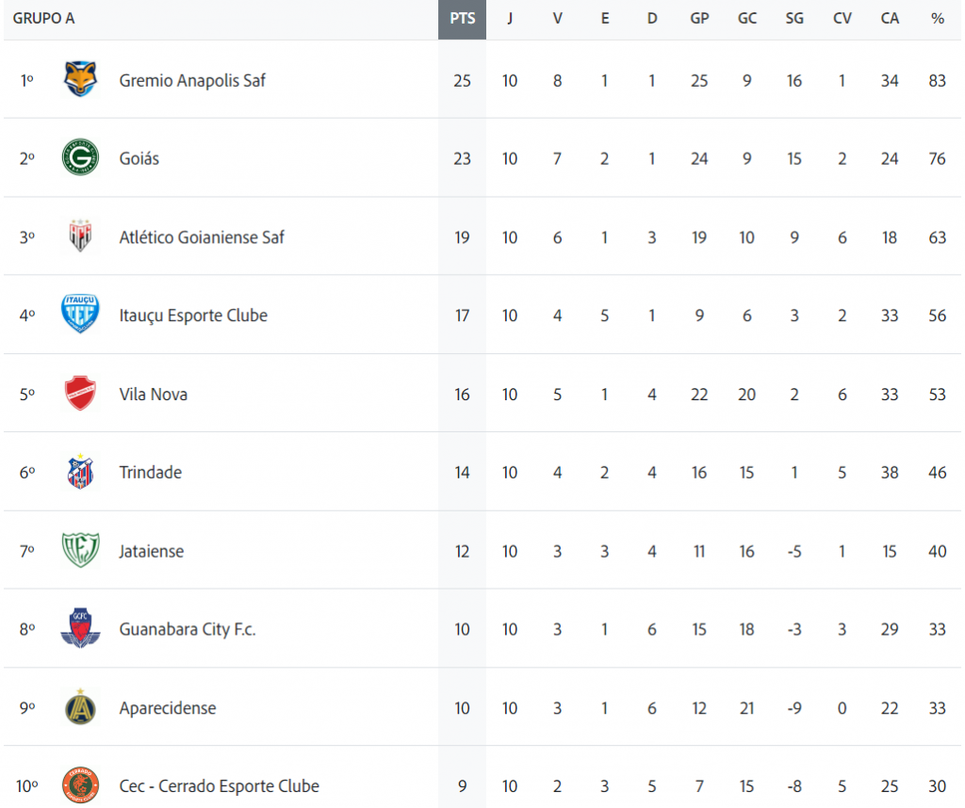965x808 pixels.
Task: Click the GRUPO A heading
Action: coord(43,19)
